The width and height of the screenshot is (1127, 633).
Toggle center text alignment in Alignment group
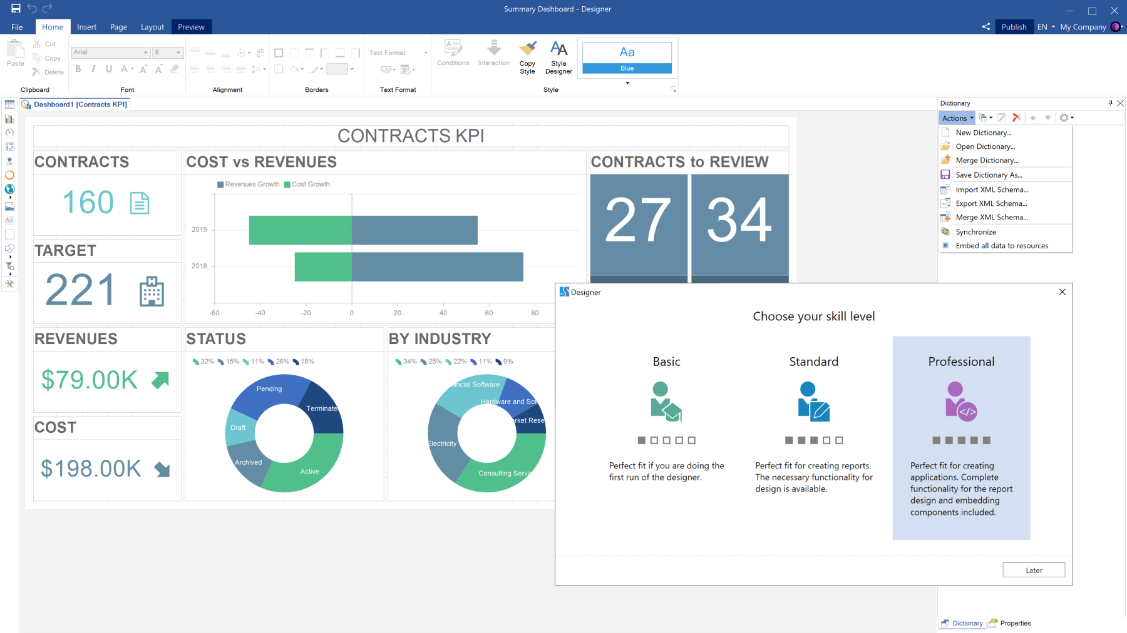point(210,69)
